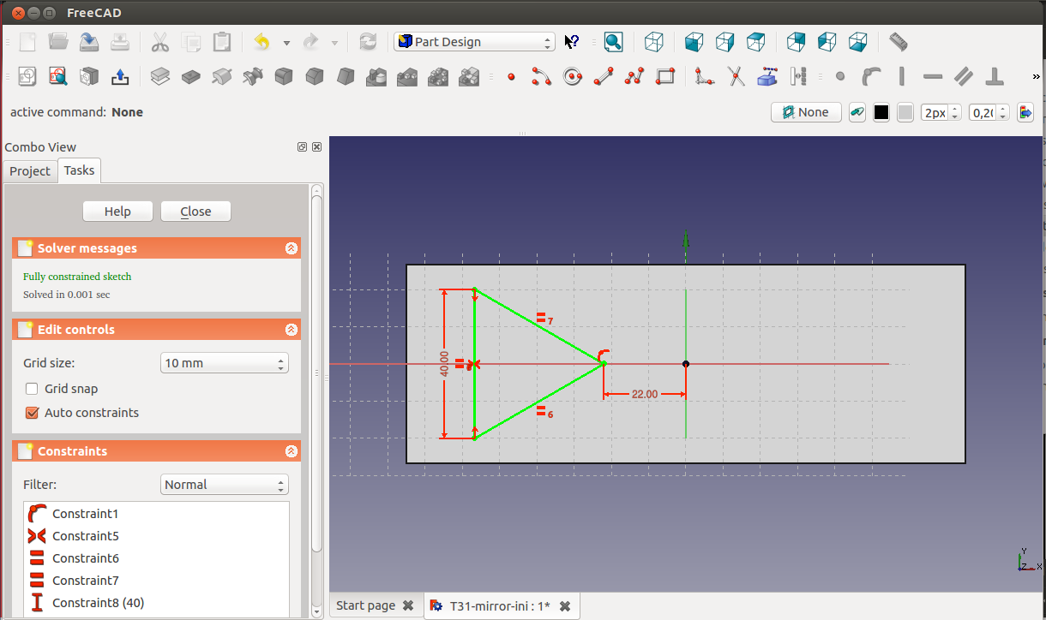
Task: Enable the Grid snap checkbox
Action: pos(33,389)
